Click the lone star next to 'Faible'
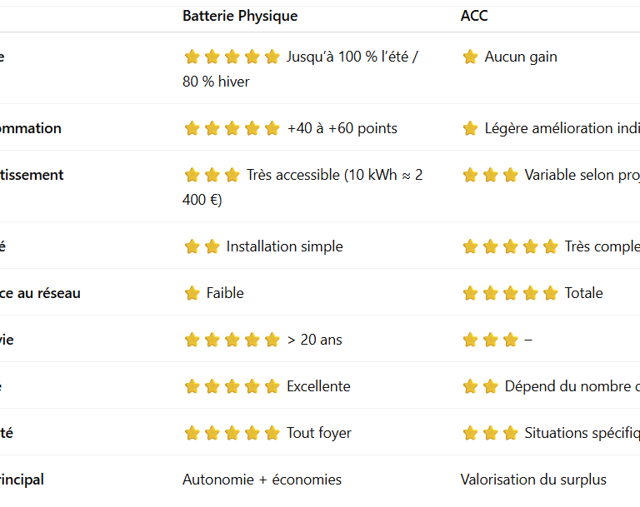This screenshot has height=507, width=640. (192, 293)
